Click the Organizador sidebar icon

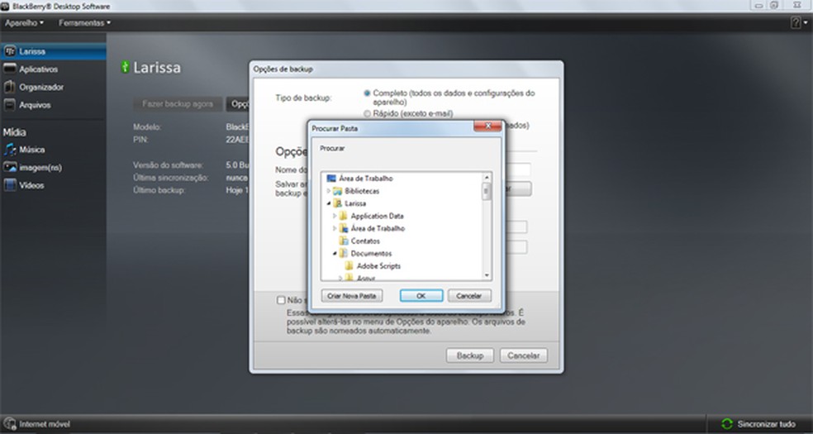click(x=9, y=87)
